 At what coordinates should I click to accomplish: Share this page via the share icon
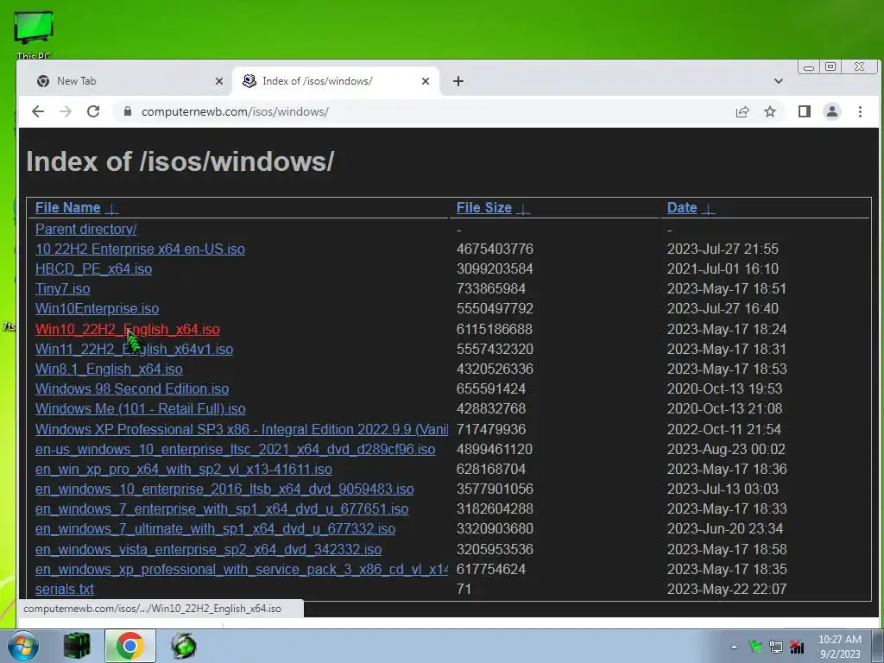742,111
